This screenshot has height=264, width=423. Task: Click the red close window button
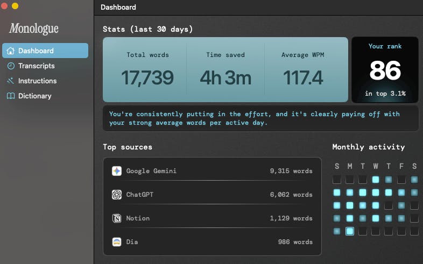(x=4, y=6)
